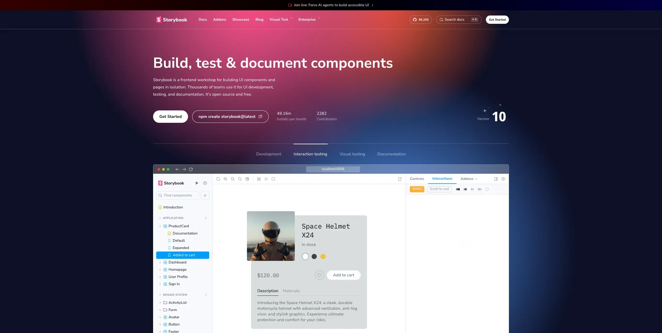Screen dimensions: 662x333
Task: Expand the ProductCard component tree item
Action: pyautogui.click(x=160, y=226)
